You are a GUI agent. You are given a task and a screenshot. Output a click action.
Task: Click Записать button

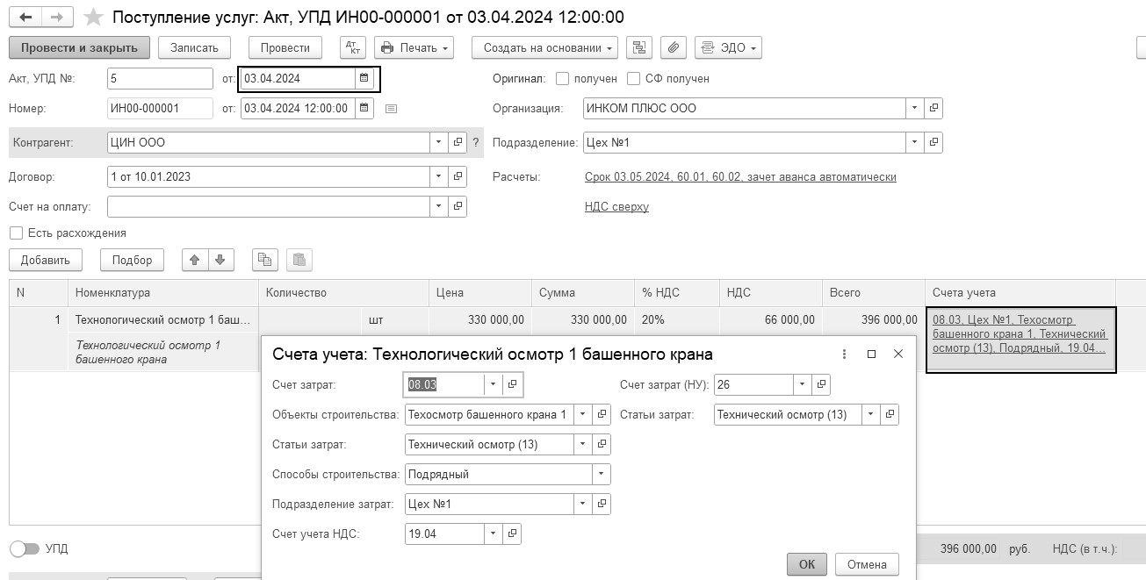(x=194, y=47)
